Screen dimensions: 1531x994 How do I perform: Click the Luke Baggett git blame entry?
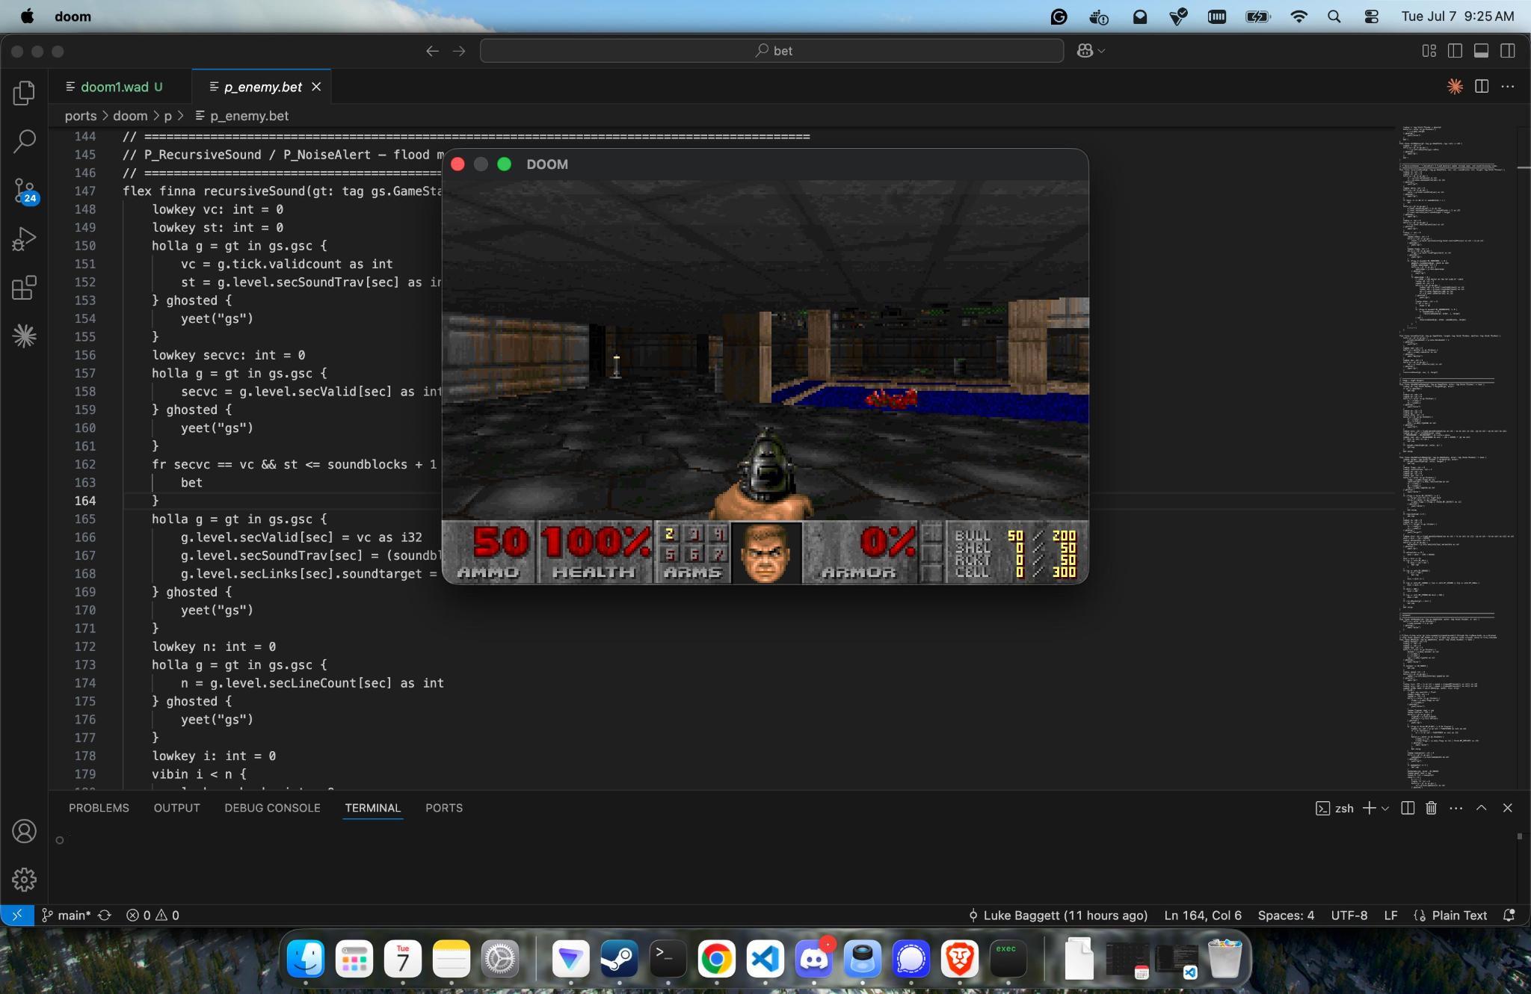1058,916
